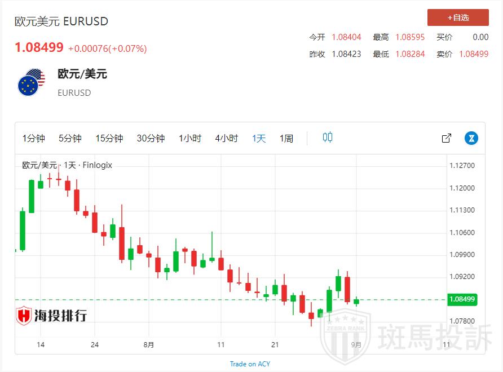Select the 1分钟 timeframe tab

(34, 139)
